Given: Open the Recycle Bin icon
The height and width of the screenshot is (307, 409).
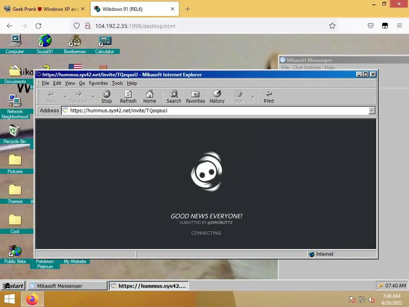Looking at the screenshot, I should pyautogui.click(x=15, y=134).
